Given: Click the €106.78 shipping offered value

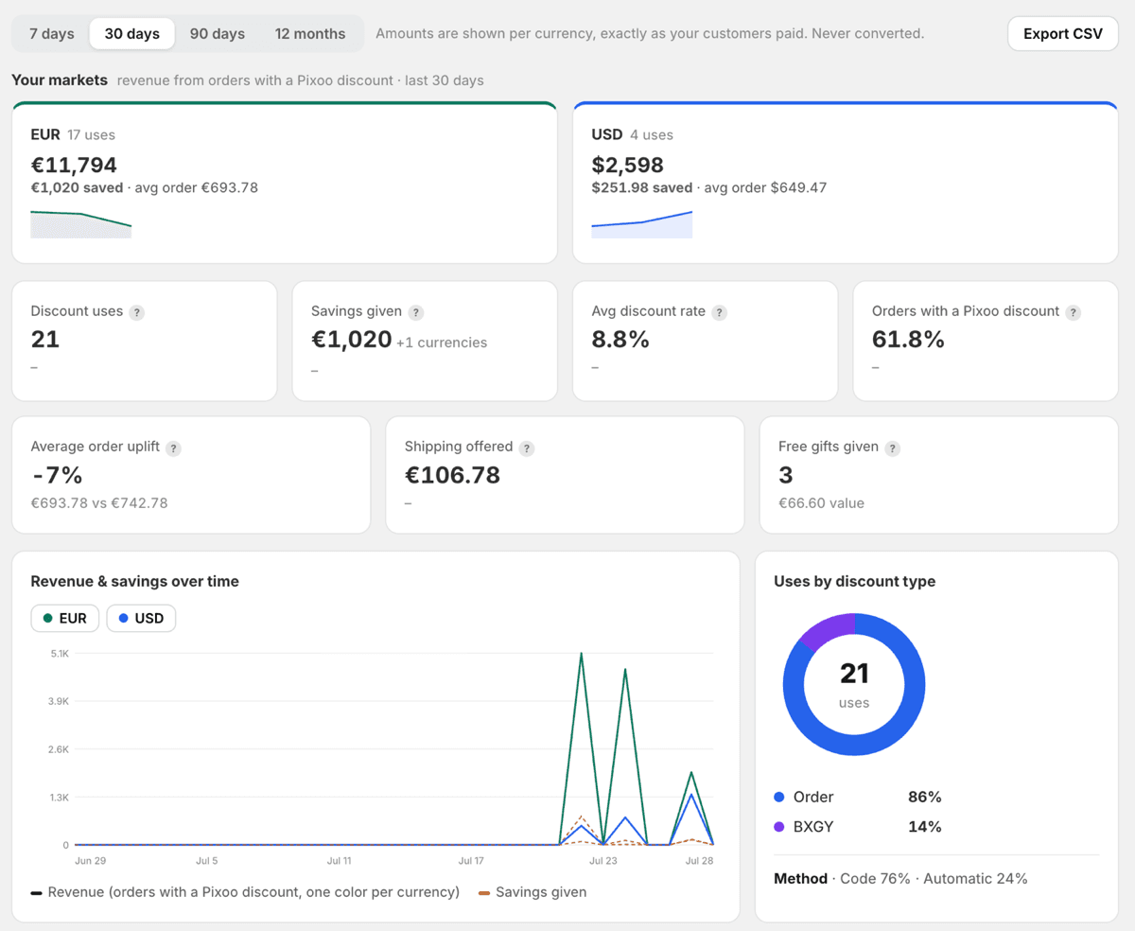Looking at the screenshot, I should point(452,475).
